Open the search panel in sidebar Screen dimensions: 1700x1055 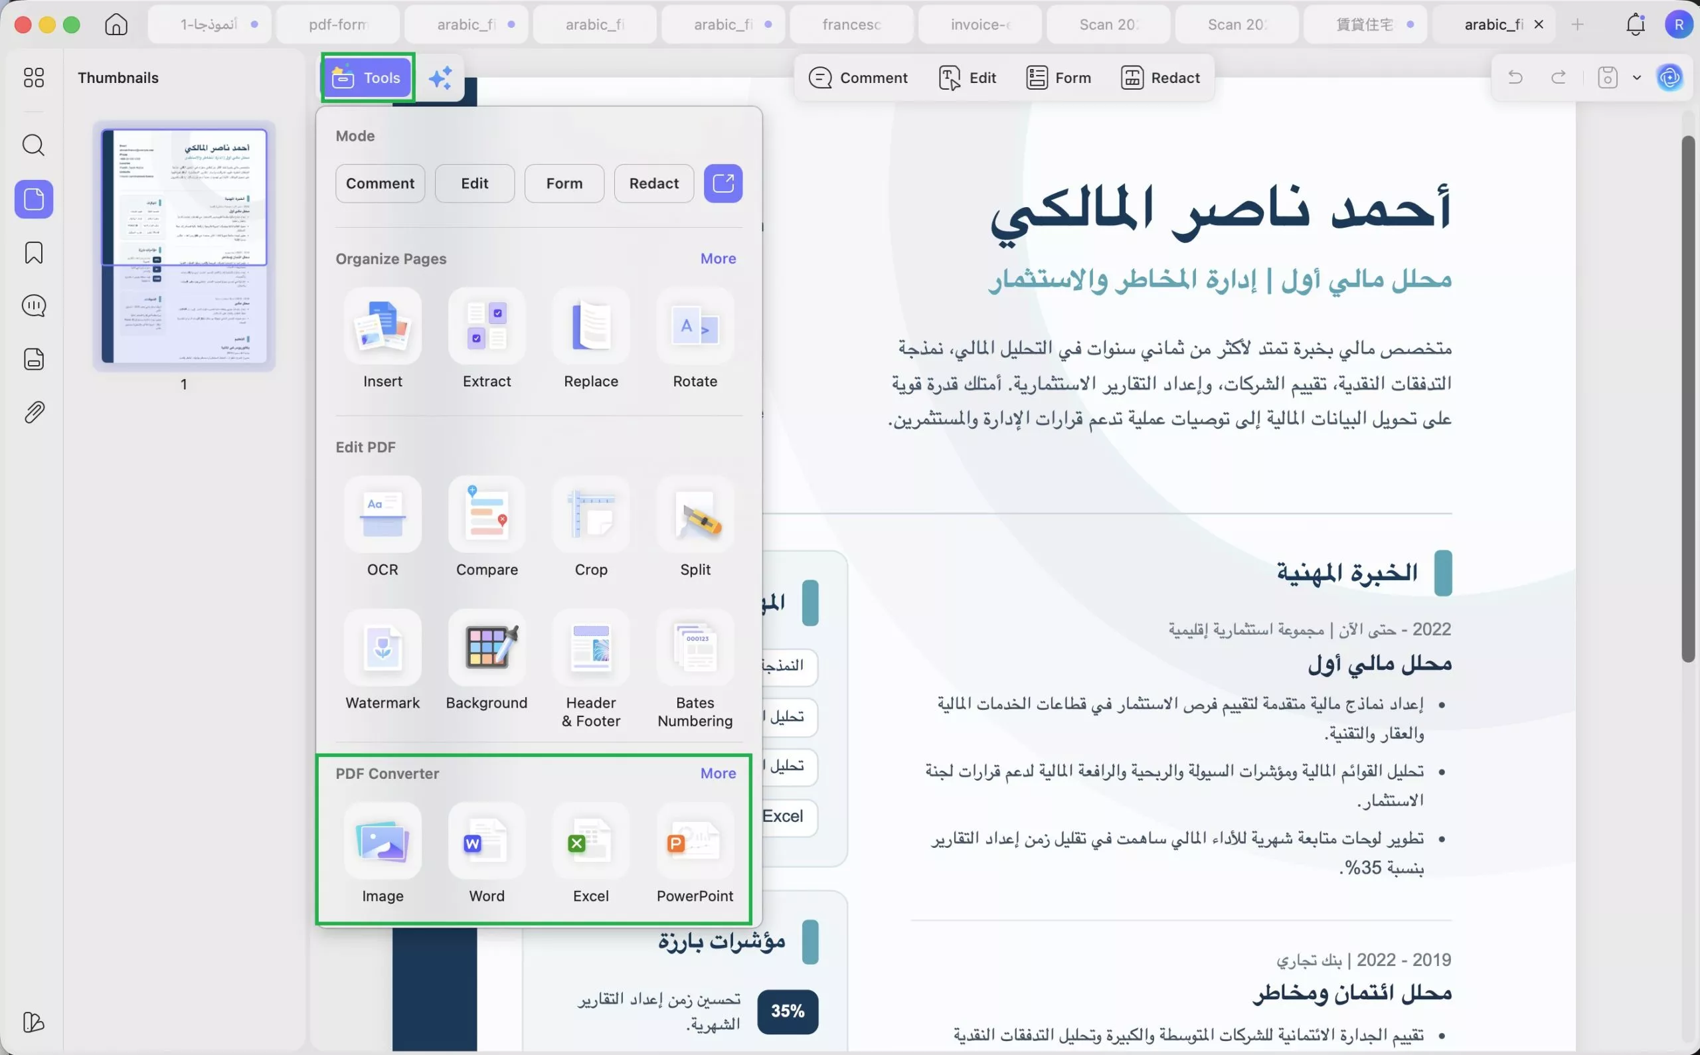coord(33,145)
